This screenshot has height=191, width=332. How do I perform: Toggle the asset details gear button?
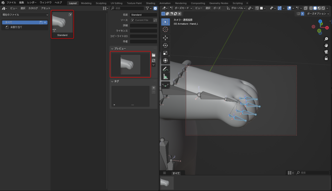pyautogui.click(x=155, y=8)
